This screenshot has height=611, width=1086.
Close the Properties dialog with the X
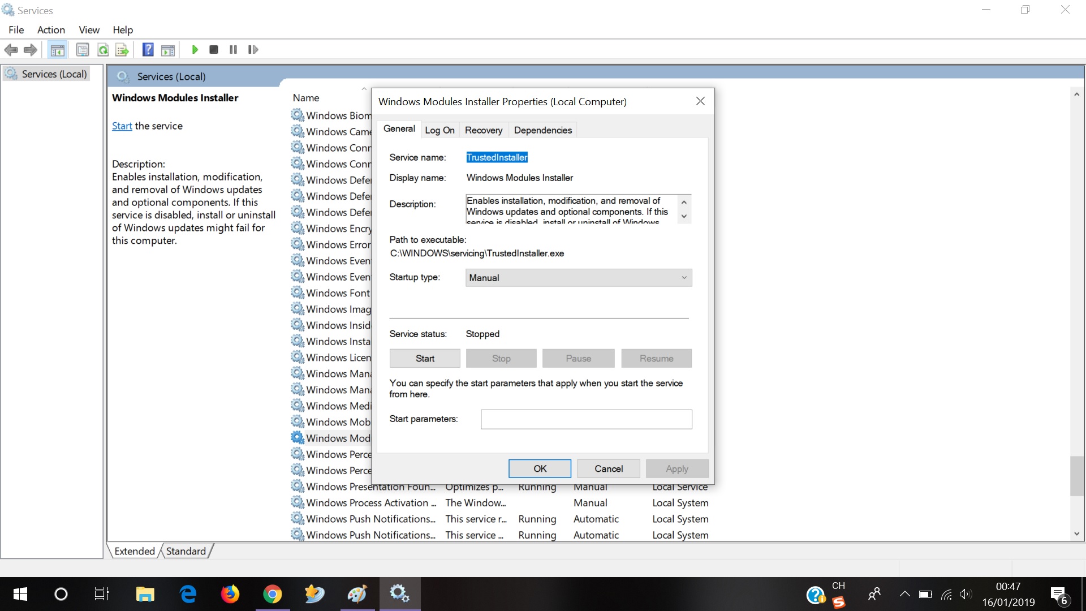coord(700,101)
